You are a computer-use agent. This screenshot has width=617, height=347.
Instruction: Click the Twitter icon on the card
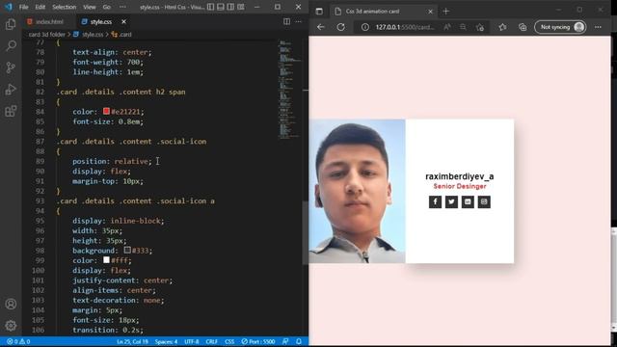point(451,201)
